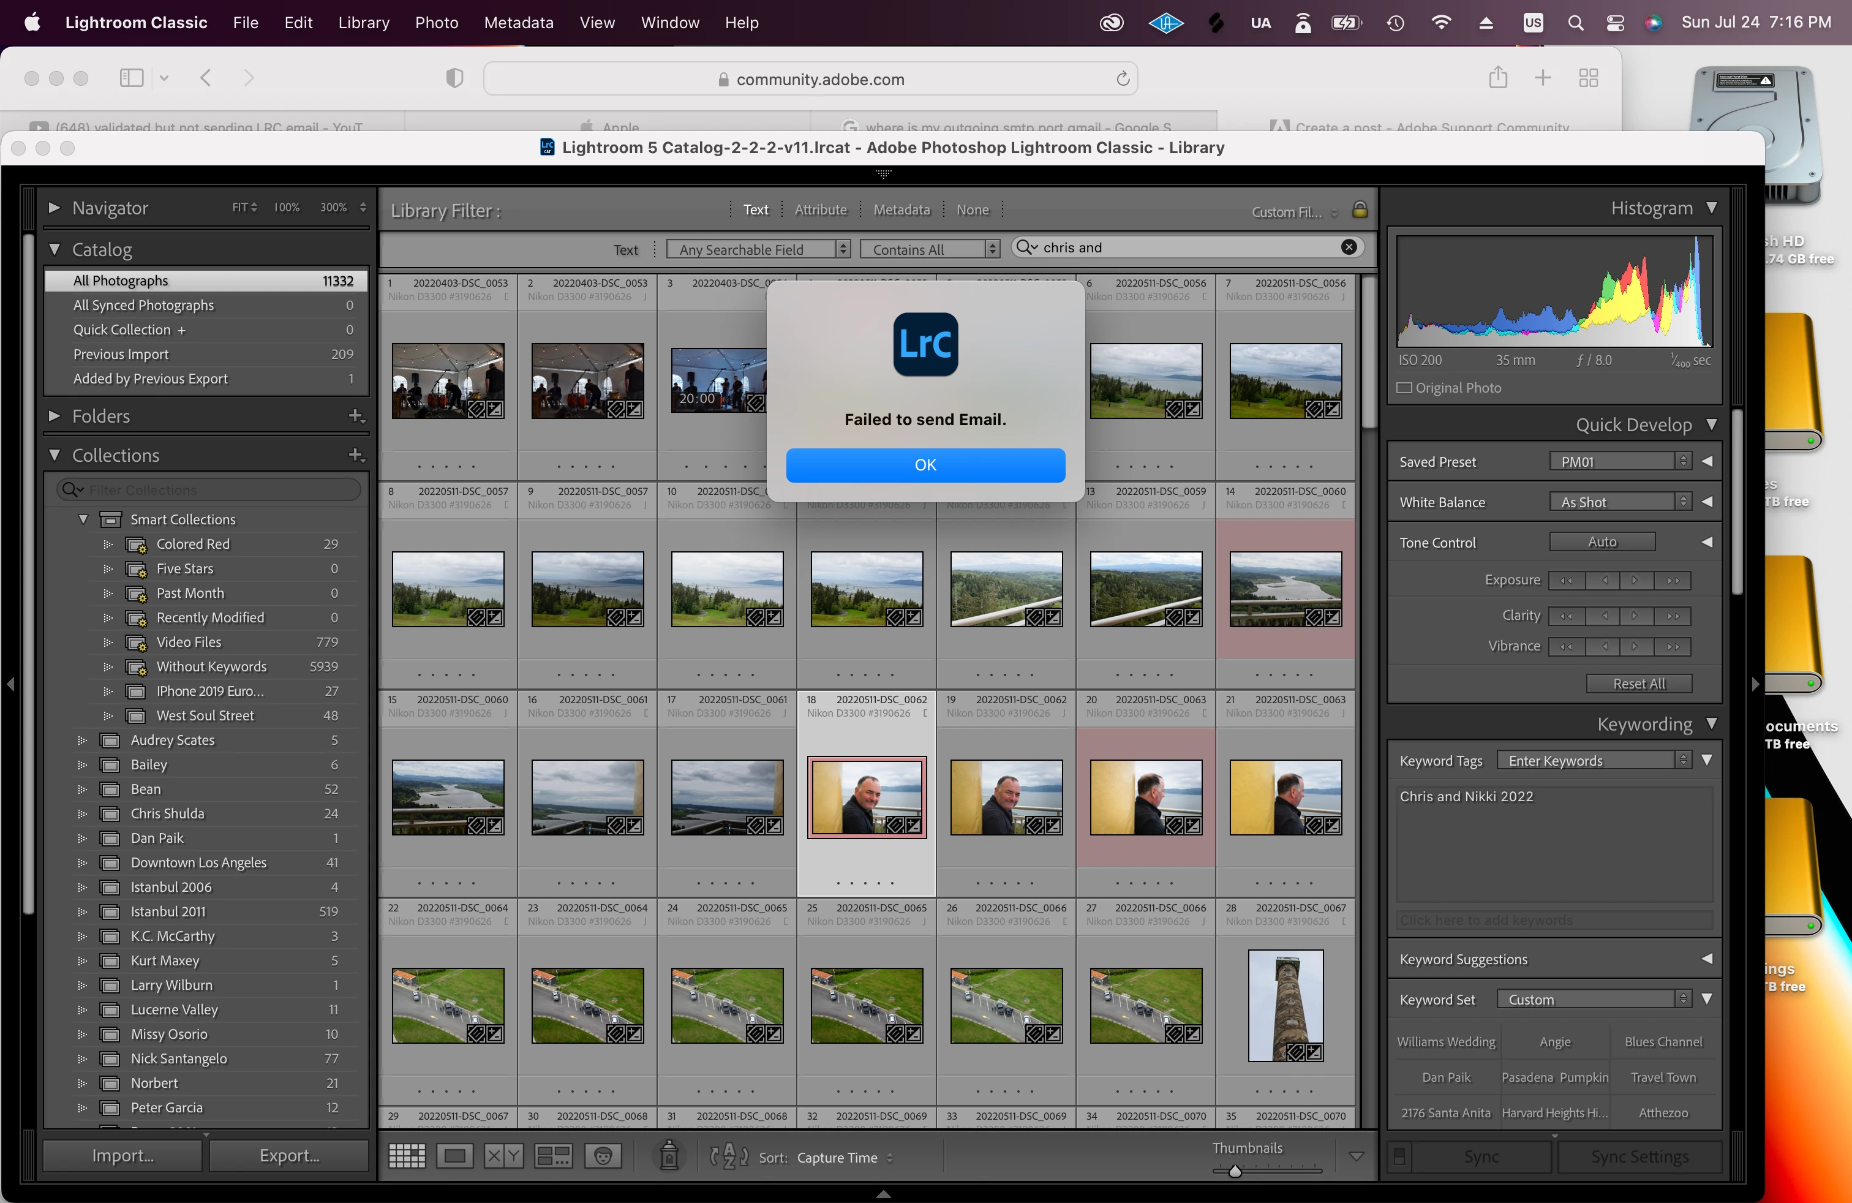Click the Export button
This screenshot has height=1203, width=1852.
288,1156
